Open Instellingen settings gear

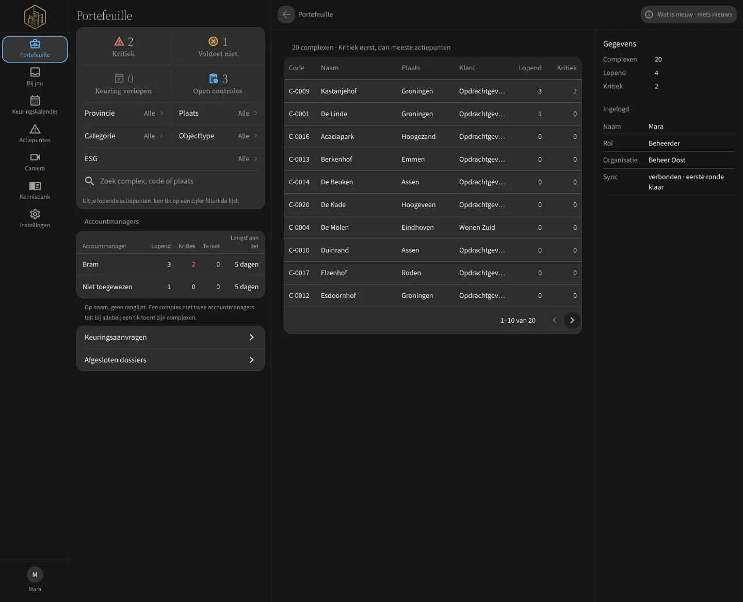tap(35, 219)
